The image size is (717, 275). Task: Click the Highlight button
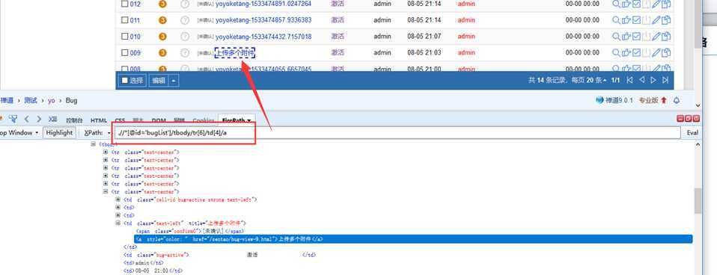tap(59, 132)
